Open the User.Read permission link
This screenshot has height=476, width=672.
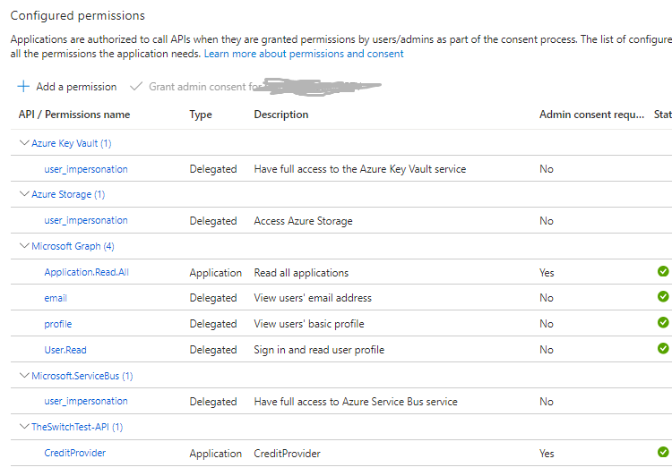click(65, 350)
